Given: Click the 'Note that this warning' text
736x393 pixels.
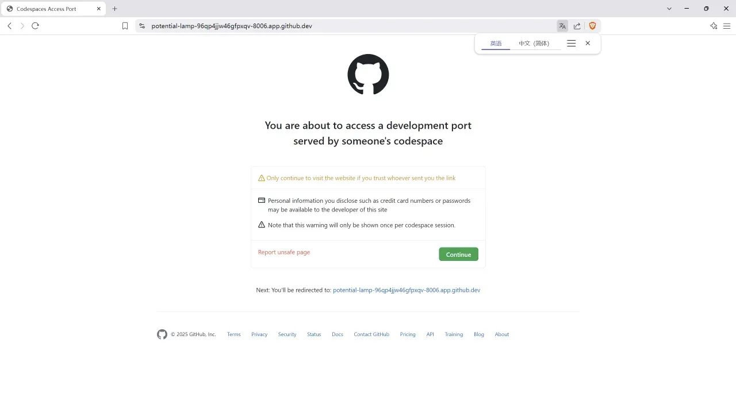Looking at the screenshot, I should (x=362, y=225).
